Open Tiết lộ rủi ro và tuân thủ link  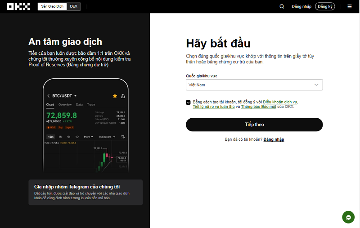point(213,107)
